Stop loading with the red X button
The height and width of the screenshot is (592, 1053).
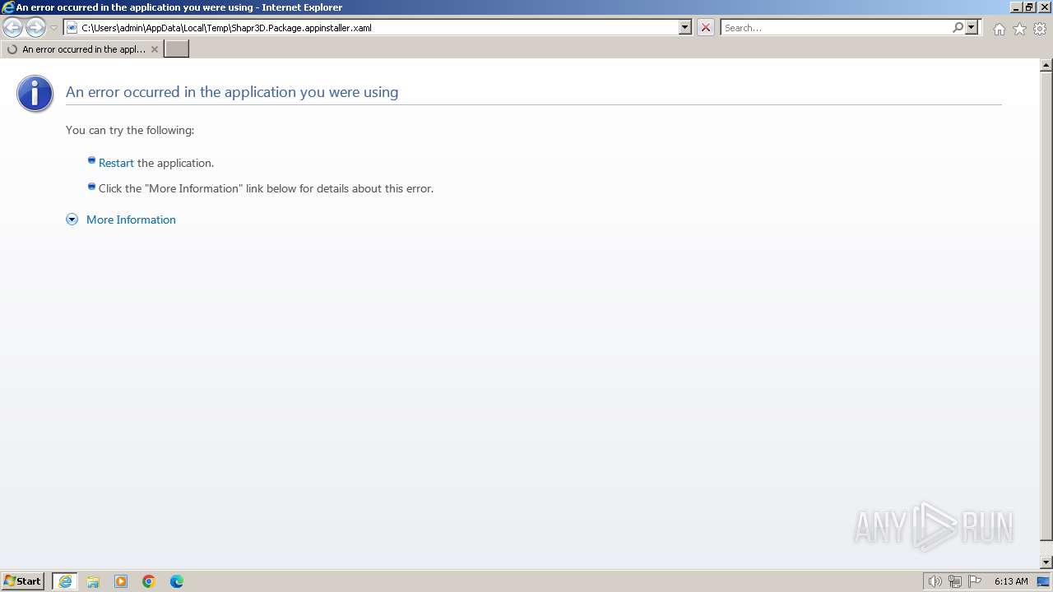pos(705,27)
